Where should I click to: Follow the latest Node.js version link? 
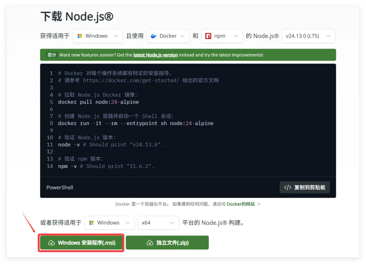156,55
